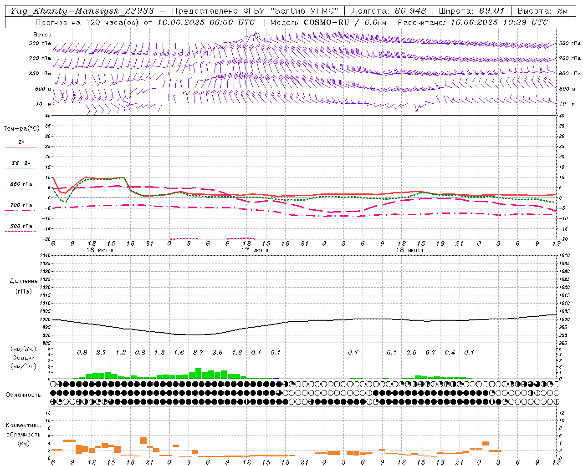The image size is (583, 466).
Task: Click the 3.6 precipitation total
Action: pyautogui.click(x=218, y=352)
